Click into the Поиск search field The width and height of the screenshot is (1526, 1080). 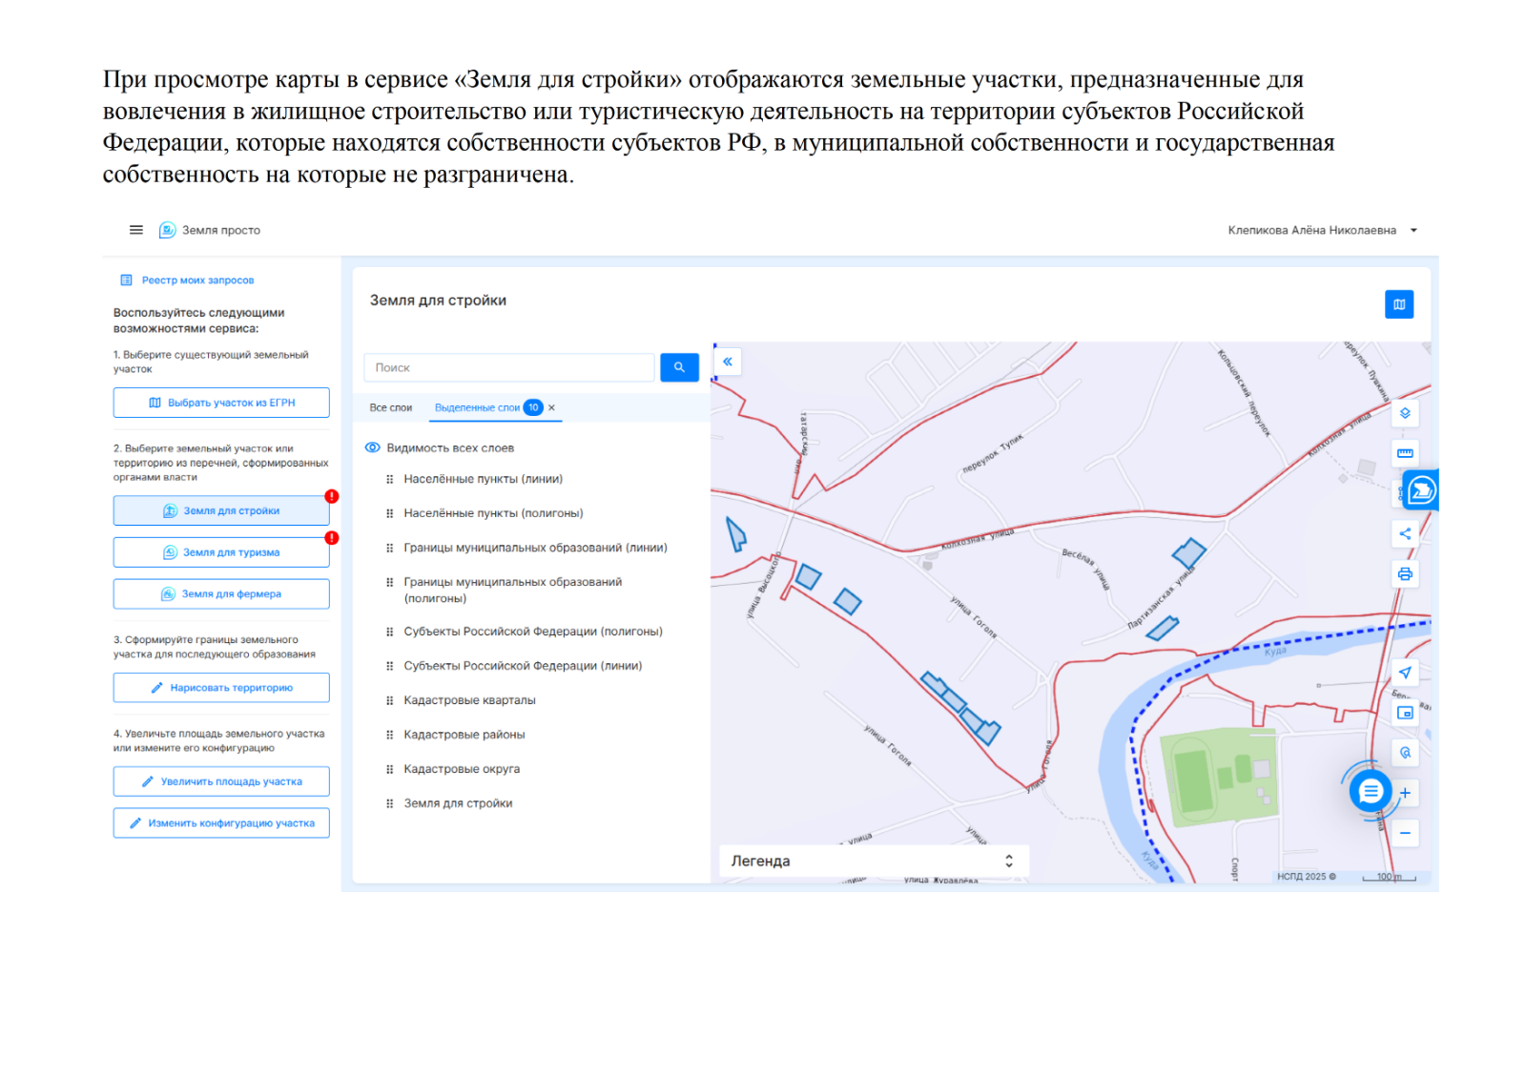point(508,367)
